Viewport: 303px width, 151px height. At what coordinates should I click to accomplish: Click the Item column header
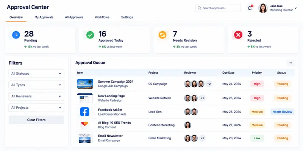click(x=80, y=72)
